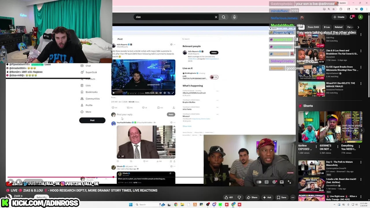The image size is (370, 208).
Task: Open Wizard101 DIE:DELETE video thumbnail
Action: (x=312, y=89)
